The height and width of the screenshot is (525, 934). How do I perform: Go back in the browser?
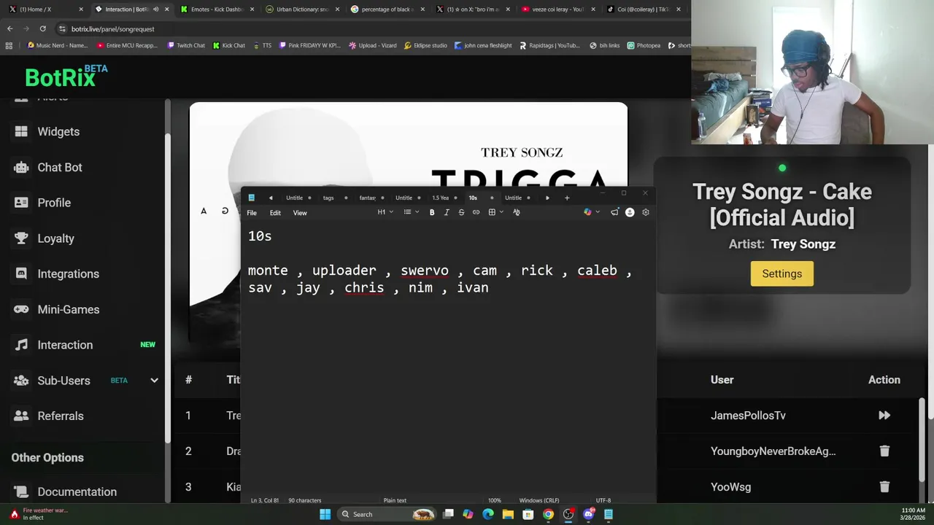(x=9, y=28)
